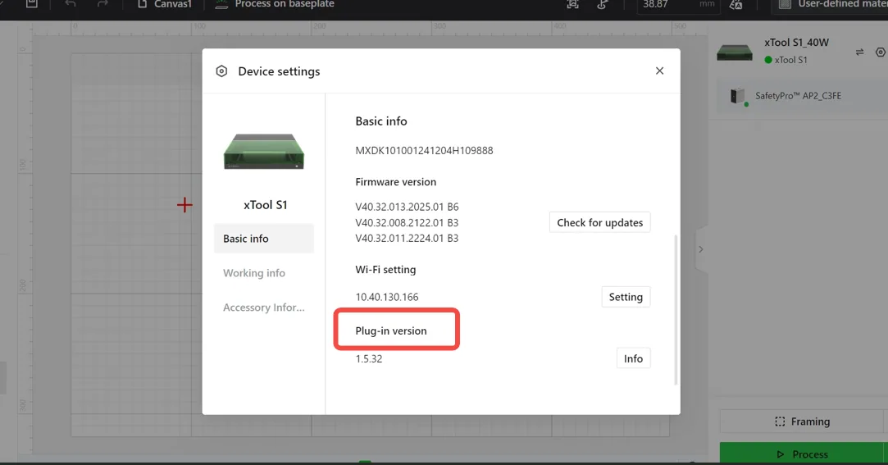Edit the 38.87 mm distance field
This screenshot has width=888, height=465.
(x=677, y=4)
